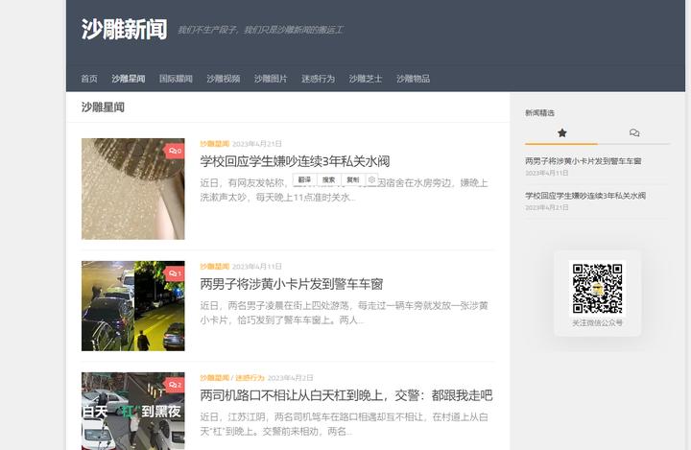691x450 pixels.
Task: Open article 两司机路口不相让从白天杠到晚上
Action: (345, 395)
